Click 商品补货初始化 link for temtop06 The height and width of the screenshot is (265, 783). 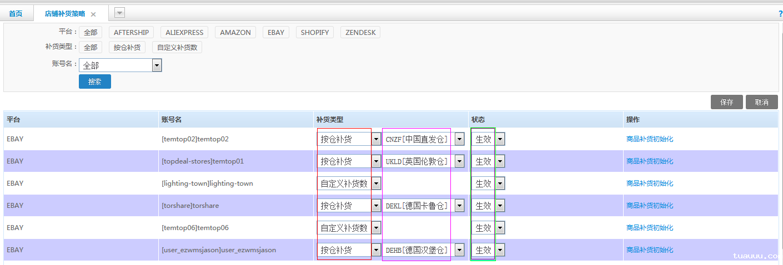[650, 228]
